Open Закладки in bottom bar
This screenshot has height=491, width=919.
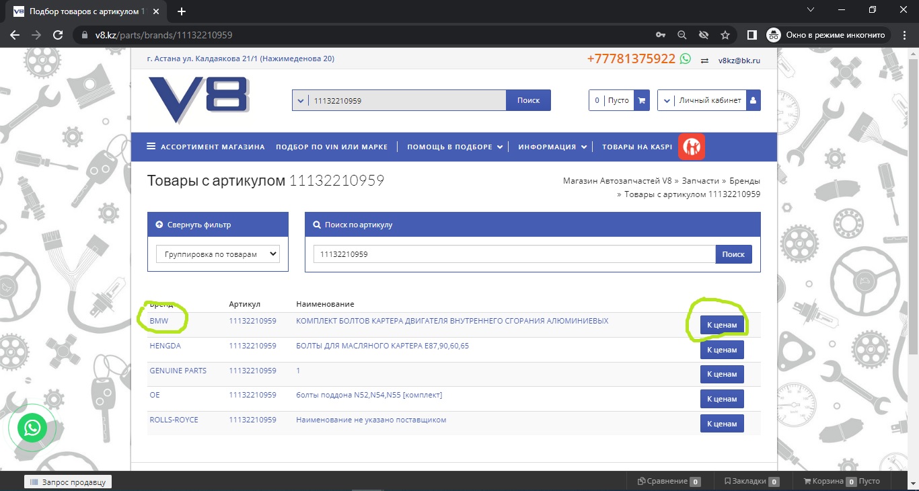point(752,481)
